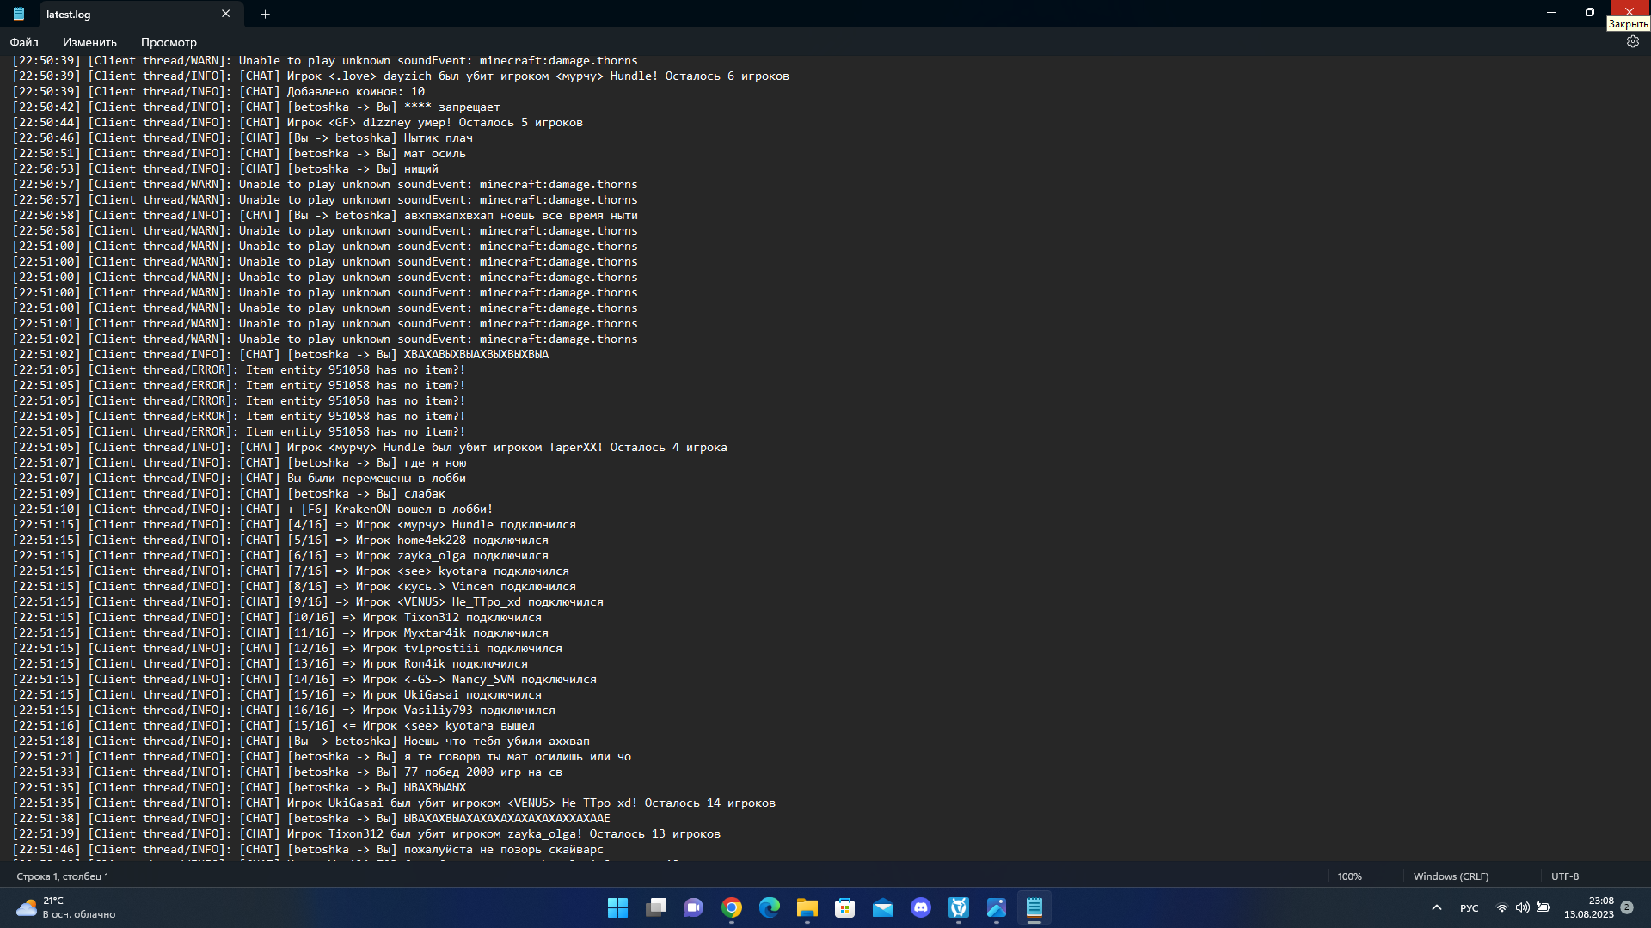
Task: Click line 'Игрок Myxtar4ik подключился'
Action: [x=280, y=633]
